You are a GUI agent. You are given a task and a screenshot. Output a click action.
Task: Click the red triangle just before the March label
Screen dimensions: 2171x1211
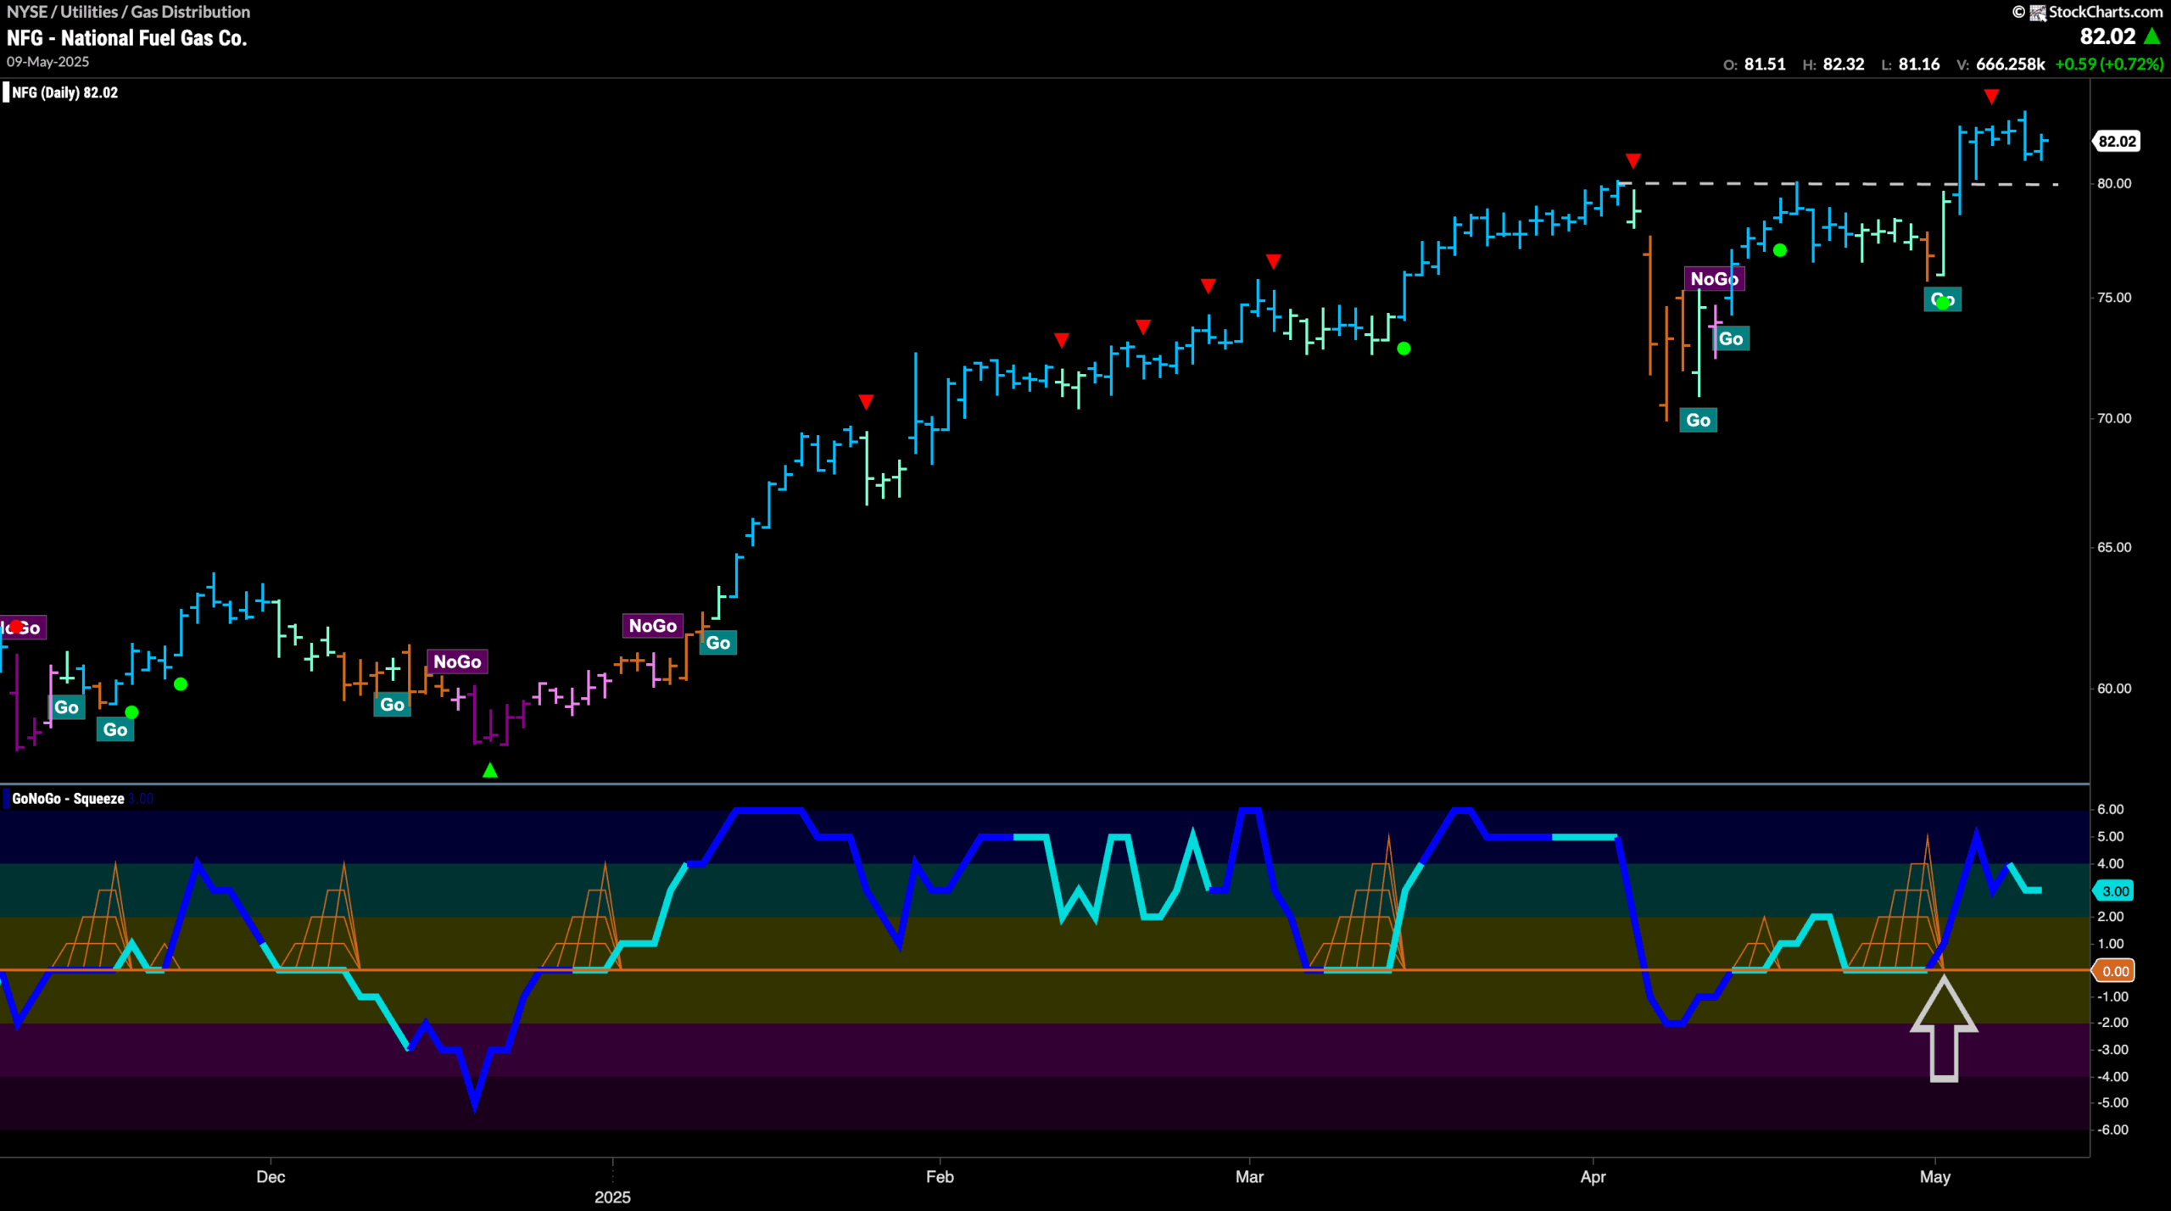coord(1208,287)
